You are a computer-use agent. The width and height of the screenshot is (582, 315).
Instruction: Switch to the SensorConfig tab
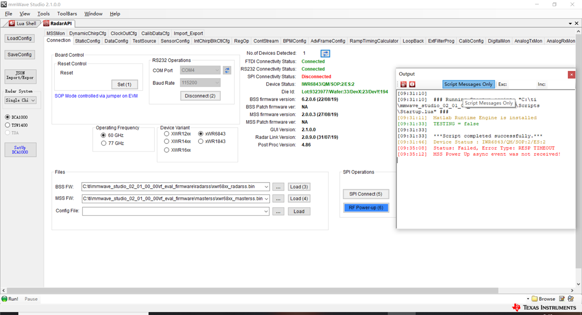pos(175,41)
